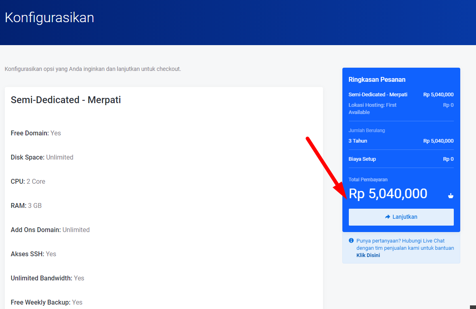
Task: Click the dark widget at bottom-right corner
Action: 473,307
